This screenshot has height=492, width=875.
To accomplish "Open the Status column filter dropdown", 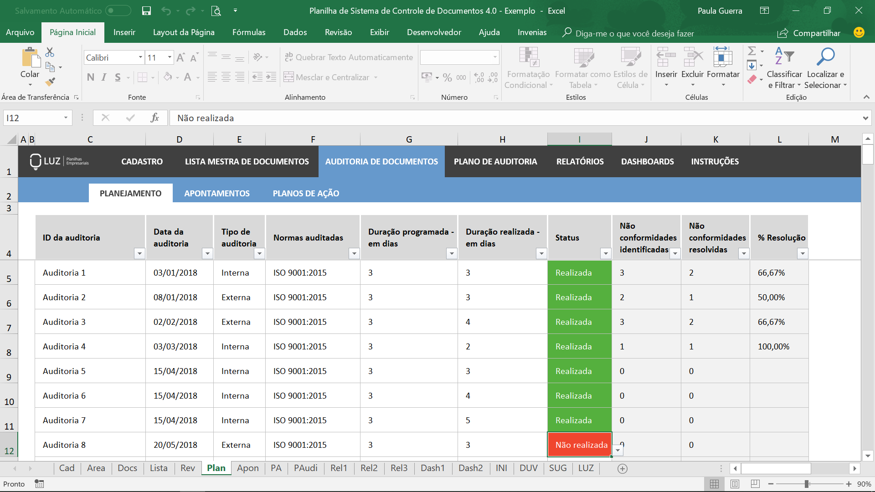I will coord(606,254).
